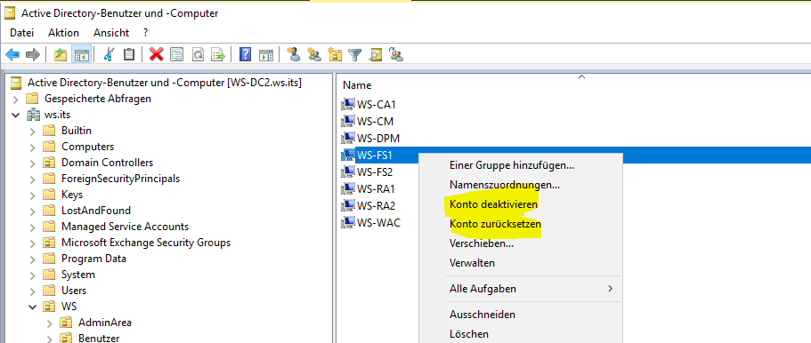Click the Domain Controllers OU folder icon
Viewport: 811px width, 343px height.
pyautogui.click(x=49, y=163)
